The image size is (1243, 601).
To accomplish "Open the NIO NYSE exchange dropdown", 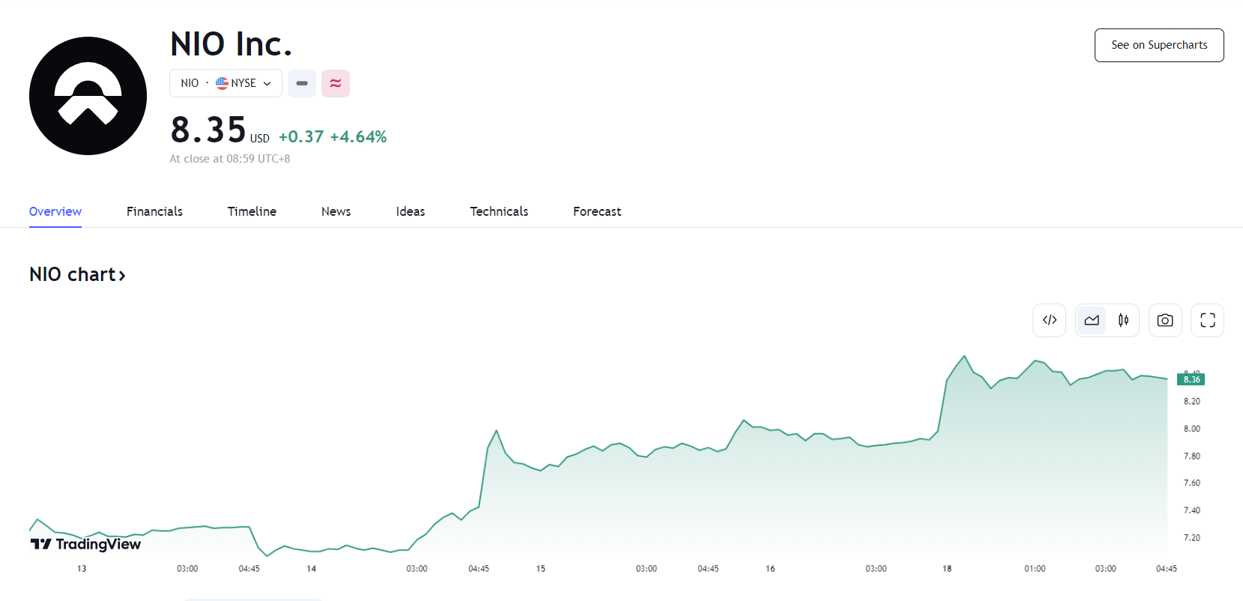I will pyautogui.click(x=226, y=83).
